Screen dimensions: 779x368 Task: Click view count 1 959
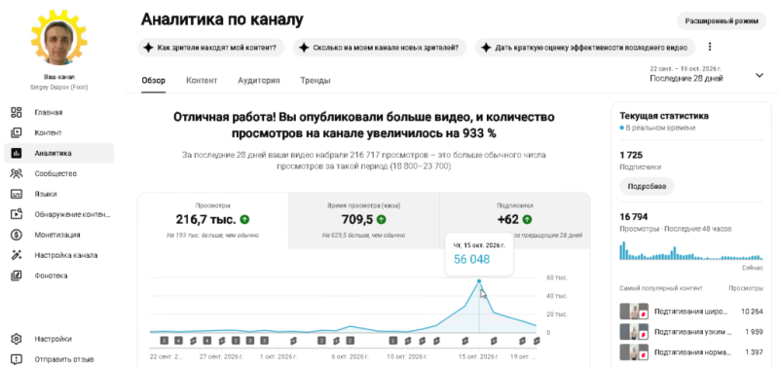(x=754, y=332)
